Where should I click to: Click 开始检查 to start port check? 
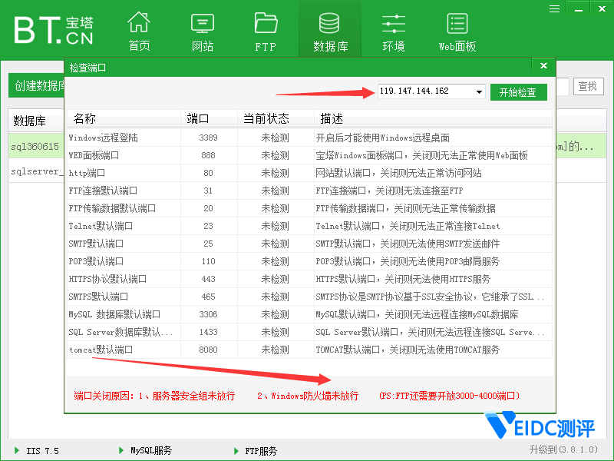pyautogui.click(x=518, y=92)
